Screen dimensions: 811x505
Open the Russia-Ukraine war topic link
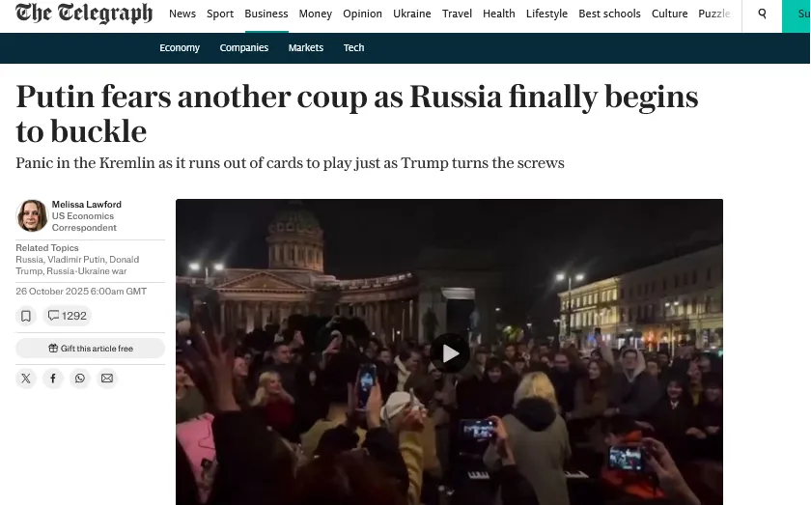(x=86, y=271)
